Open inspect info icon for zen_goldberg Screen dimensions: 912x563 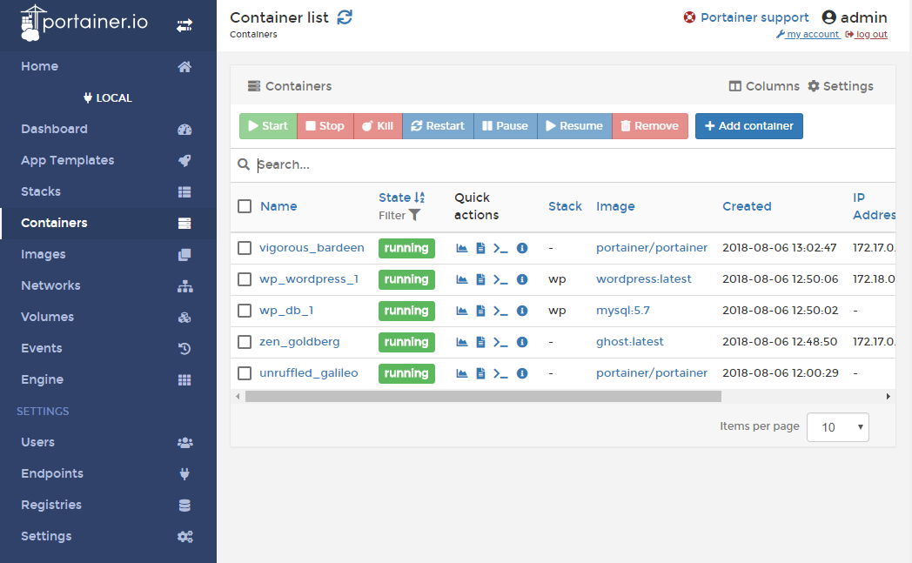click(x=522, y=342)
